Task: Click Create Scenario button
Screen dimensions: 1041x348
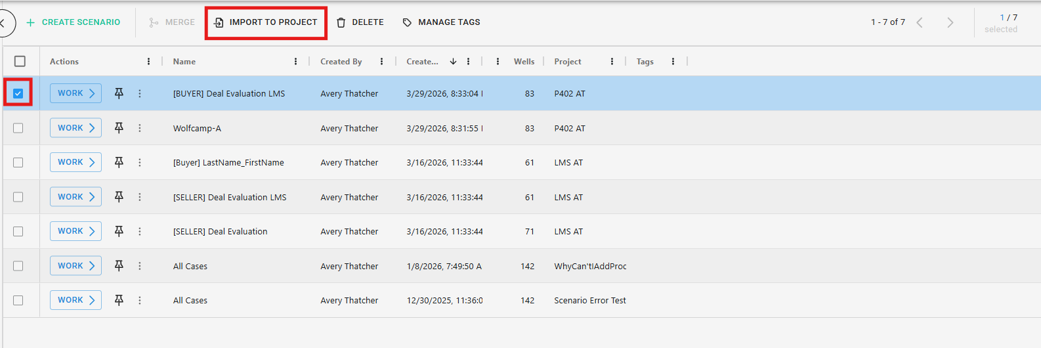Action: [x=73, y=22]
